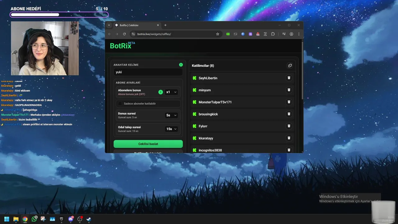Delete kkaratayy entry with trash icon

[x=289, y=138]
